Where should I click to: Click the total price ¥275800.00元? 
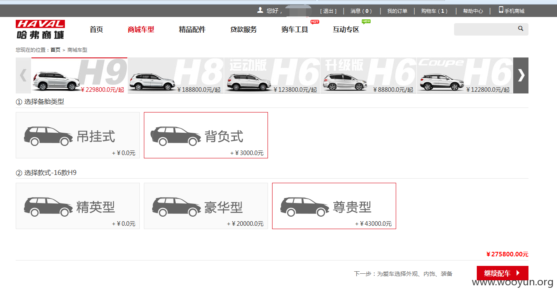pyautogui.click(x=507, y=254)
